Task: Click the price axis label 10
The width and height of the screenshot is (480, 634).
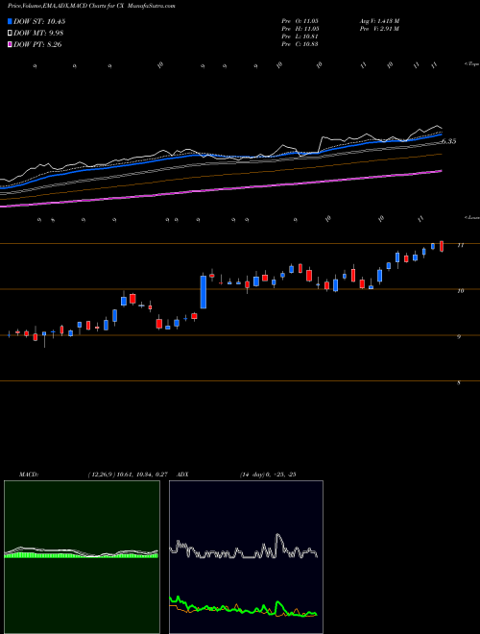Action: click(460, 291)
